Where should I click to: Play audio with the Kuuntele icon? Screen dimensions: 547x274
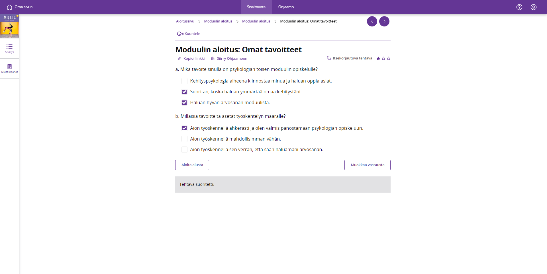[x=180, y=34]
